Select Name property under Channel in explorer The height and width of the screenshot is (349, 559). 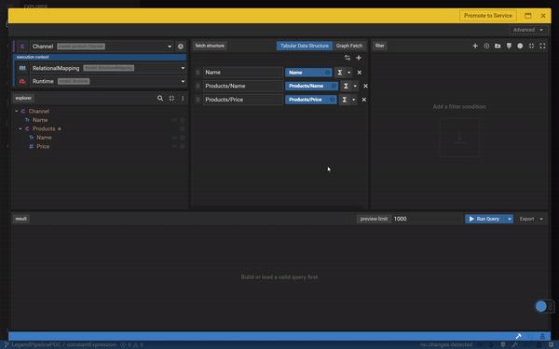click(x=40, y=120)
